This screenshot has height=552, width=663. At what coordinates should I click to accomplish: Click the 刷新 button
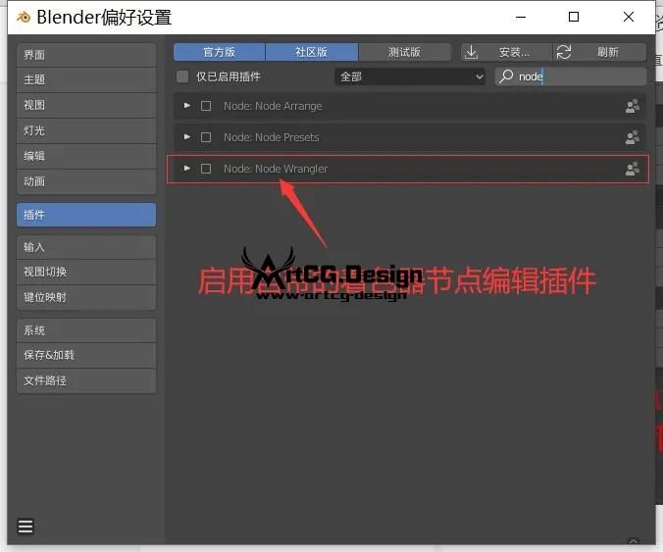[x=599, y=52]
